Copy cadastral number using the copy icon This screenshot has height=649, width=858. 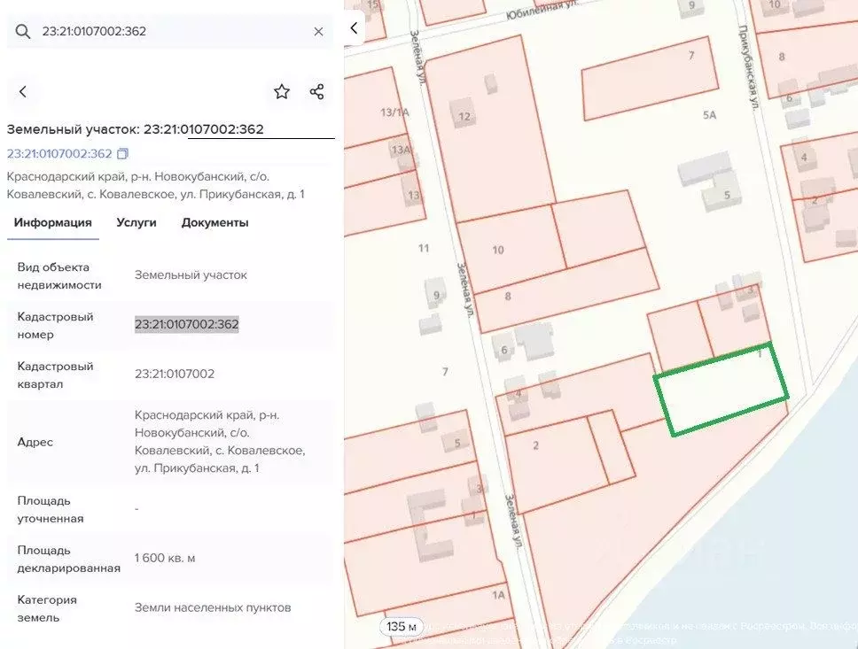(x=123, y=154)
